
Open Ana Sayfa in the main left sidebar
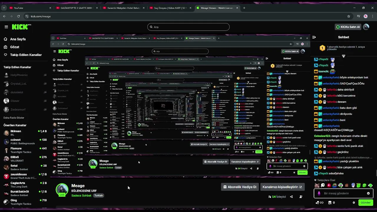(x=15, y=39)
